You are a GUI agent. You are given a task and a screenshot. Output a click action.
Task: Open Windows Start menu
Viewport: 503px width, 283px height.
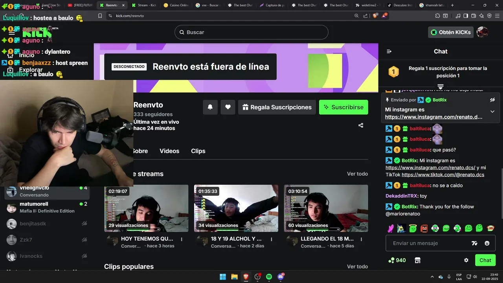[x=223, y=277]
